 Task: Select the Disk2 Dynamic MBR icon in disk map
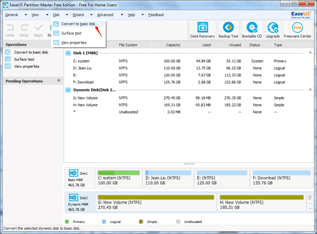pyautogui.click(x=73, y=197)
